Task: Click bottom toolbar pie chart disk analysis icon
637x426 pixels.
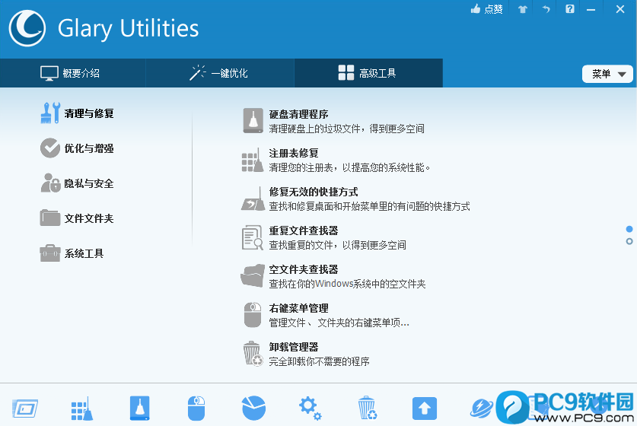Action: pos(253,409)
